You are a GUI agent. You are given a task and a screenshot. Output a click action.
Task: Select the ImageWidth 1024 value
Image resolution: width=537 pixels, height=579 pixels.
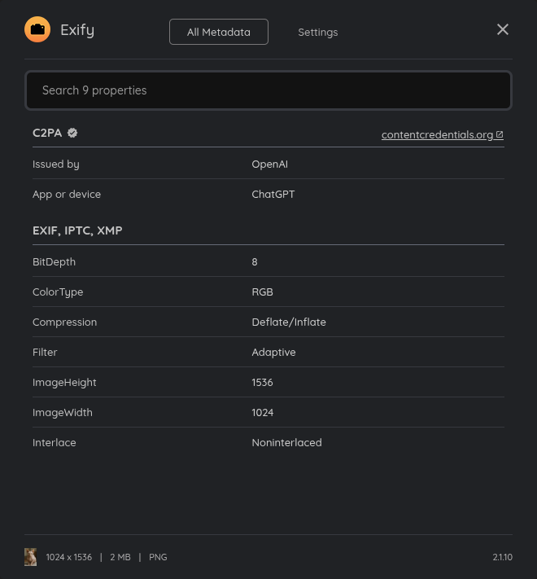coord(263,412)
